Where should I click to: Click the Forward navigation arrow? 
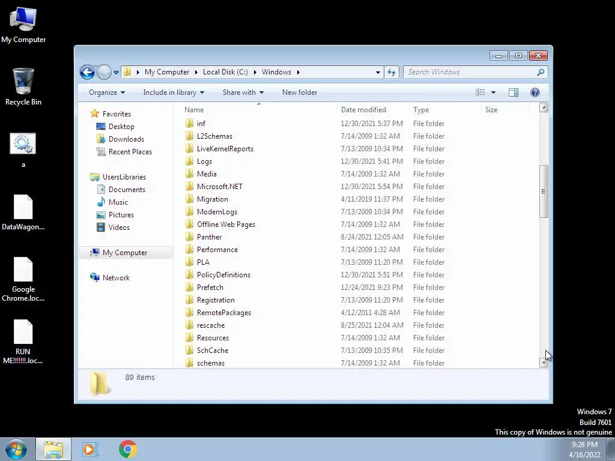(104, 72)
